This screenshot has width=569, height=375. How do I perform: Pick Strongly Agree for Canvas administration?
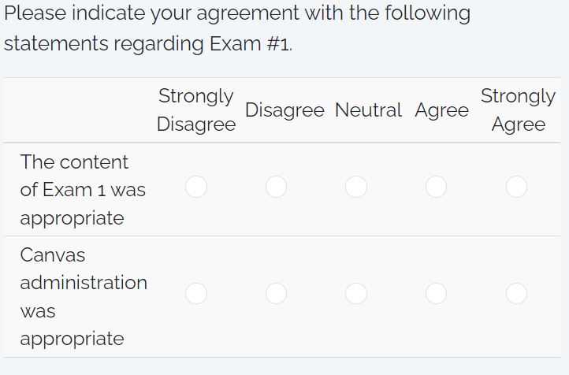pyautogui.click(x=516, y=293)
